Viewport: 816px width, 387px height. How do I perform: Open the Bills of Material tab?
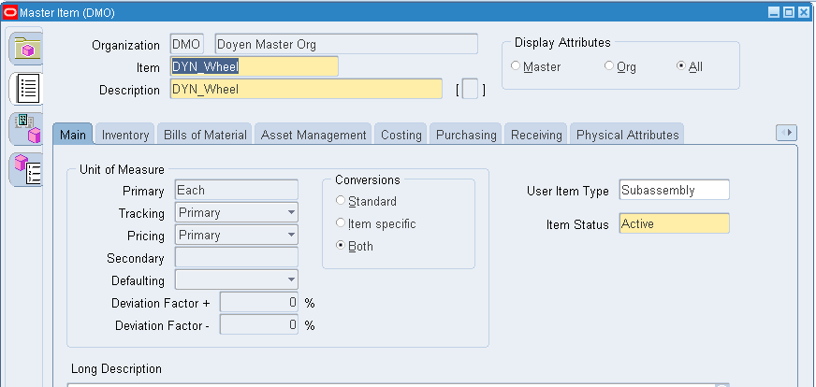coord(205,135)
